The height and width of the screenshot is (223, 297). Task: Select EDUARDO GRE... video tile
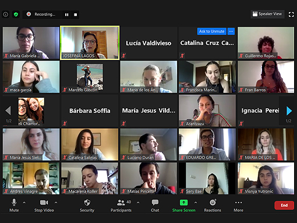(207, 144)
